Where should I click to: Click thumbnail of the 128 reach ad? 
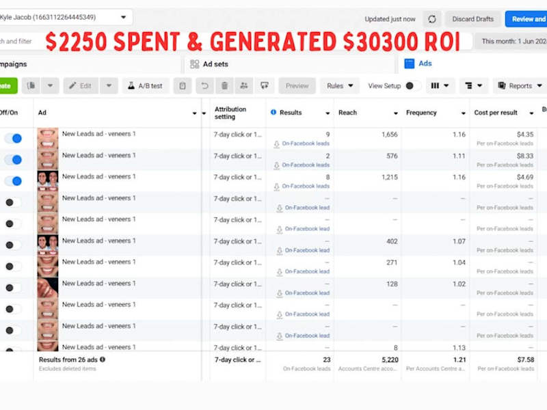[x=48, y=288]
